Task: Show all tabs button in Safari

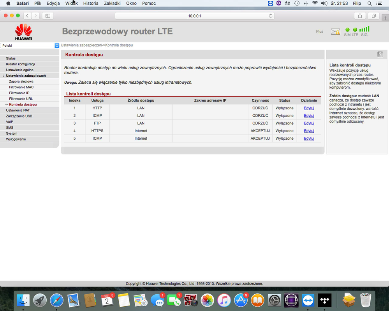Action: [x=373, y=16]
